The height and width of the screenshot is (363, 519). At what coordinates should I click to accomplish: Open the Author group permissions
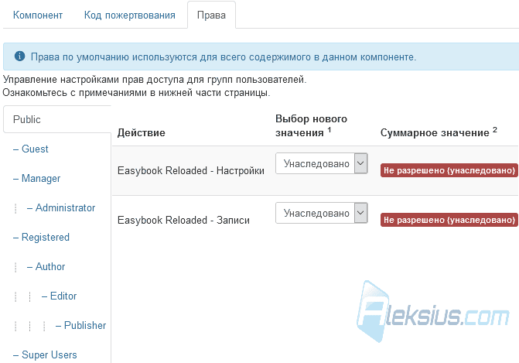46,267
